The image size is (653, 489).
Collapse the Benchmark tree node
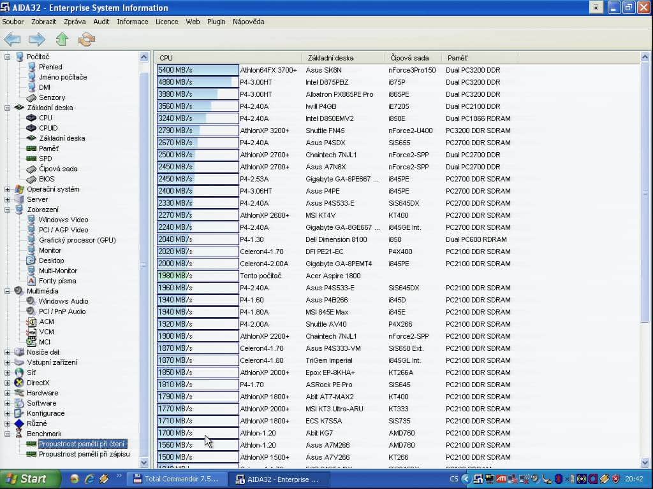point(8,434)
